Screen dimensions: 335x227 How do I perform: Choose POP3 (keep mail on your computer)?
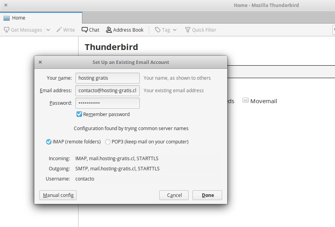108,142
